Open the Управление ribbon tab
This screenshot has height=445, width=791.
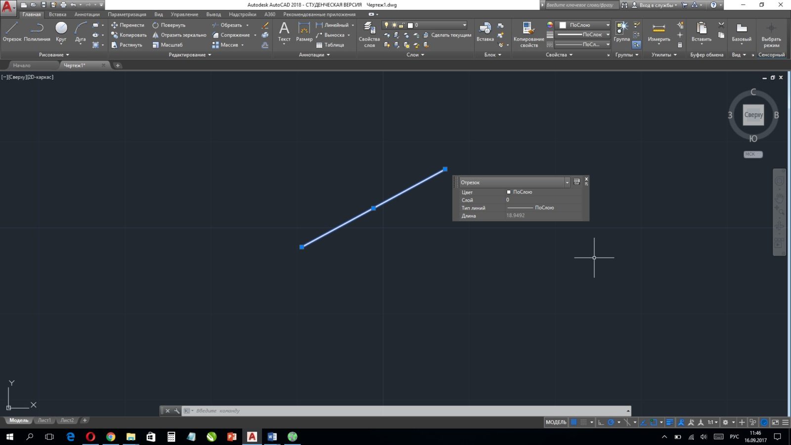click(x=184, y=14)
